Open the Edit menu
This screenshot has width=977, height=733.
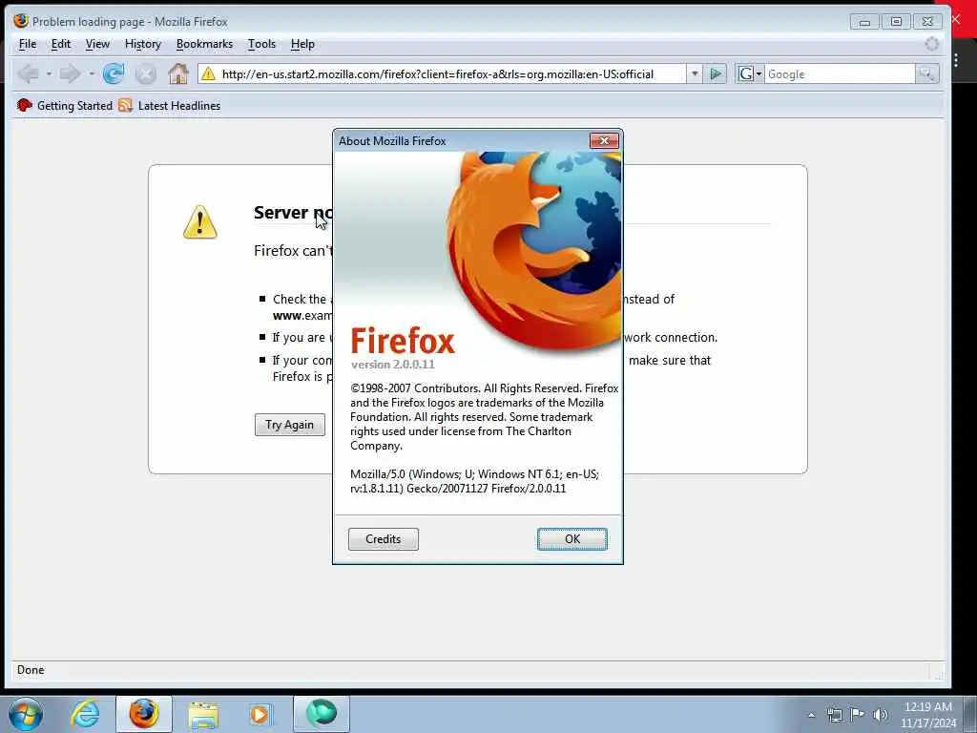tap(60, 44)
